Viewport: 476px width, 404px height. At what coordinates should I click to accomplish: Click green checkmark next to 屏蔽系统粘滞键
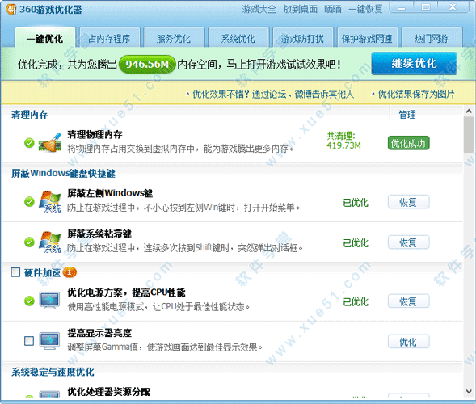click(x=29, y=242)
